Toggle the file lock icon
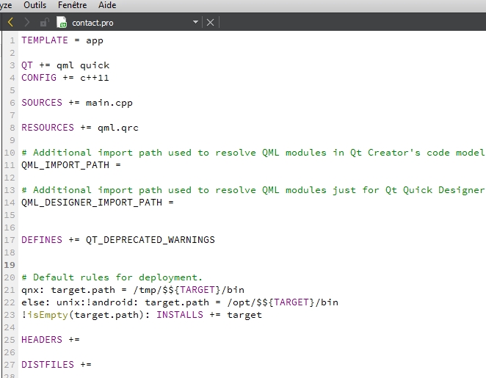The height and width of the screenshot is (378, 486). coord(45,22)
